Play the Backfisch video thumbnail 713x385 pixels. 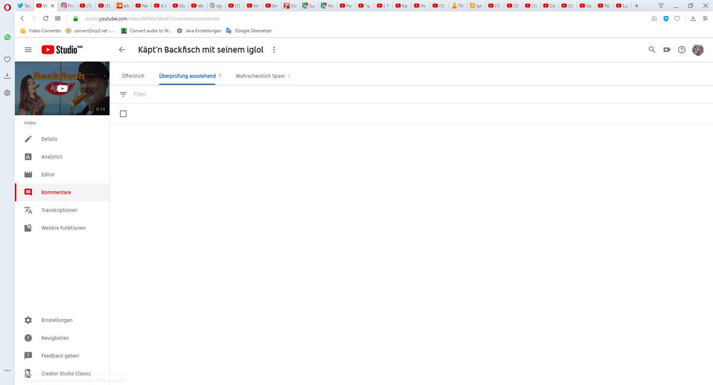pyautogui.click(x=62, y=88)
